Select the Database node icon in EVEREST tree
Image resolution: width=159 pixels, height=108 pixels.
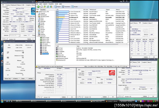click(x=39, y=34)
